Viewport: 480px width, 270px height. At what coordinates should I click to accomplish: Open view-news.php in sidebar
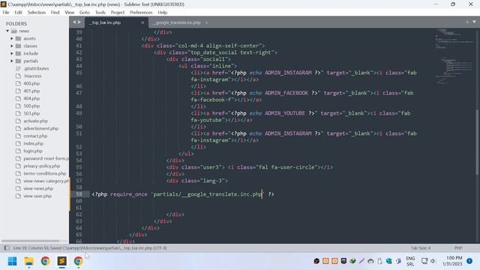click(x=38, y=188)
